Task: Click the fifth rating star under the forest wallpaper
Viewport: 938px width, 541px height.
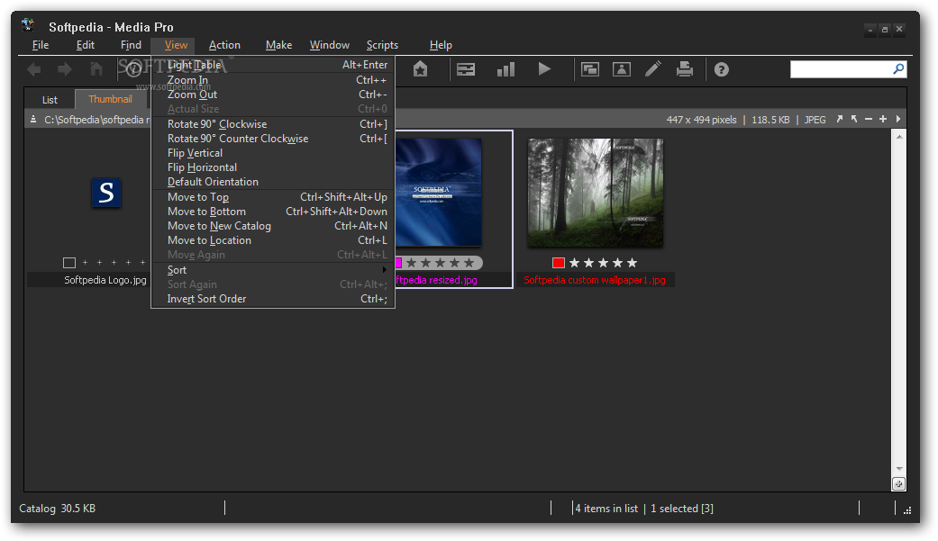Action: (x=632, y=263)
